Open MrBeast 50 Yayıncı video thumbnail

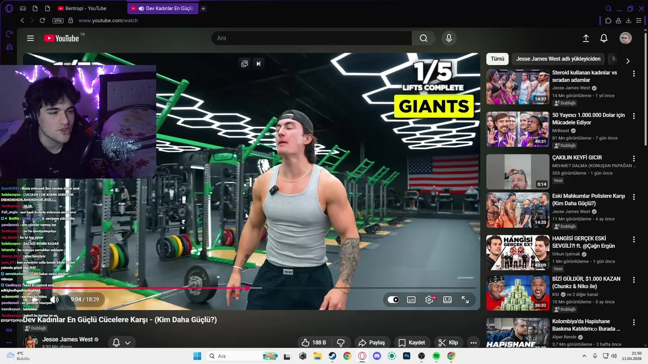[518, 129]
